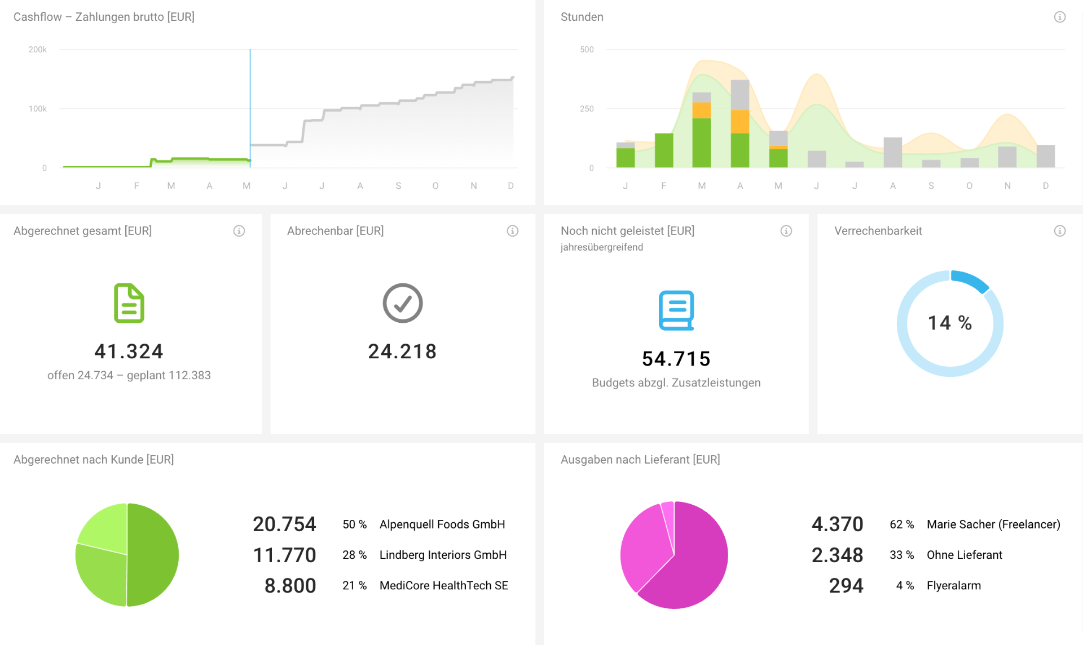Click the March bar in the Stunden chart
The width and height of the screenshot is (1083, 645).
702,130
